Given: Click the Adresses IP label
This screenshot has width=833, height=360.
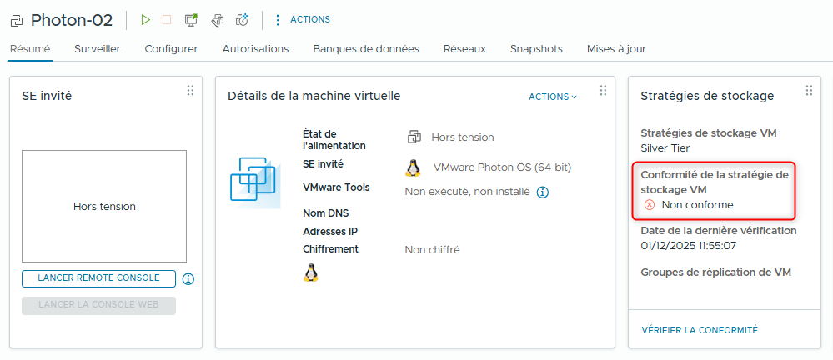Looking at the screenshot, I should tap(330, 232).
